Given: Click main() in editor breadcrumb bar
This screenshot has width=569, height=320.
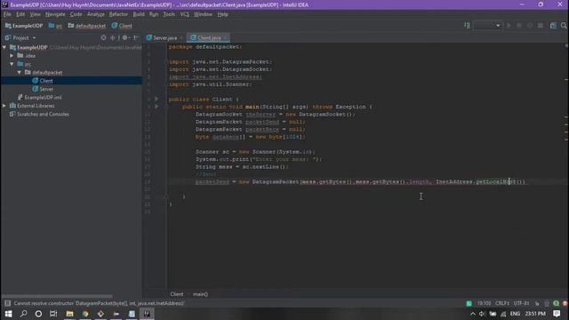Looking at the screenshot, I should [200, 294].
